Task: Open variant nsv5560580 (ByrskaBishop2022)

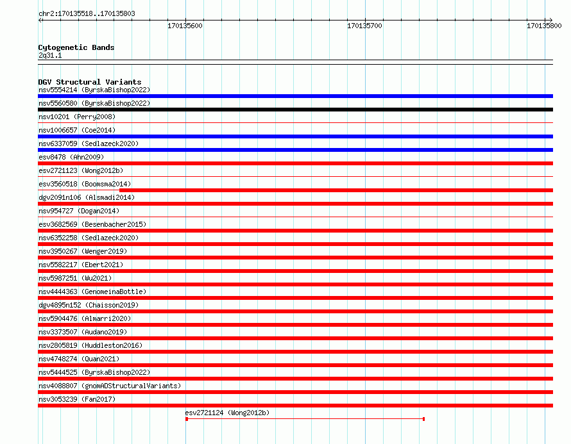Action: tap(94, 103)
